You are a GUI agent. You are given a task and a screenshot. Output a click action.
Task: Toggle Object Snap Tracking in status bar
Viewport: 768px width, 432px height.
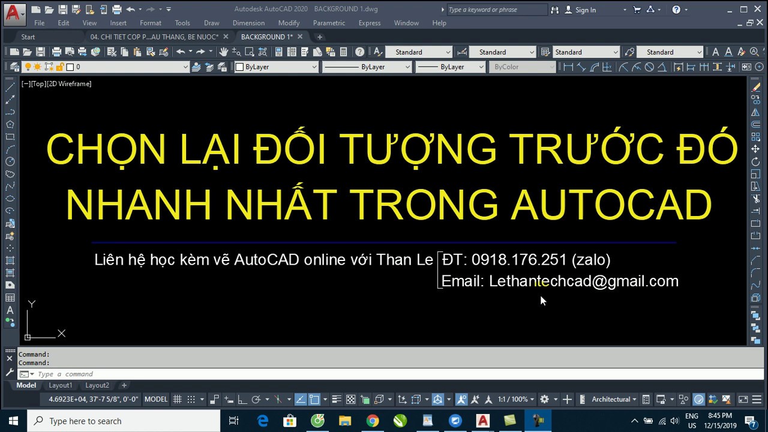[300, 399]
